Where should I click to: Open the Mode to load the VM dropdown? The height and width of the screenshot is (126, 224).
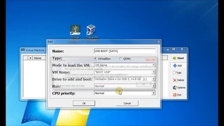coord(153,65)
